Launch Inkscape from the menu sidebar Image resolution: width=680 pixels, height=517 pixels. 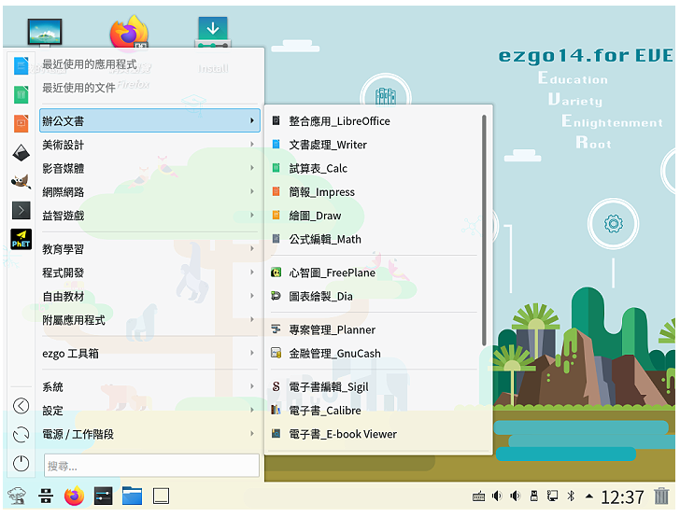[x=21, y=152]
